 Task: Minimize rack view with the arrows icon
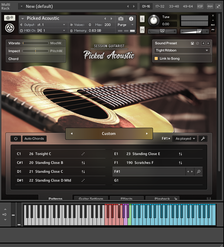[218, 6]
